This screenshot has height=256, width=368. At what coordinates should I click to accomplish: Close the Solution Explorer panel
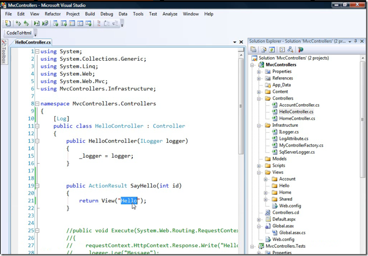pyautogui.click(x=362, y=41)
